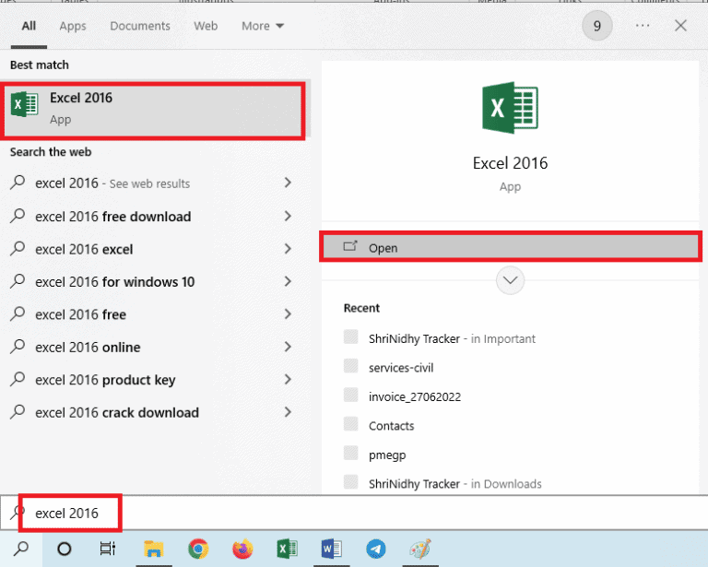Click file icon beside invoice_27062022
The image size is (708, 567).
351,395
